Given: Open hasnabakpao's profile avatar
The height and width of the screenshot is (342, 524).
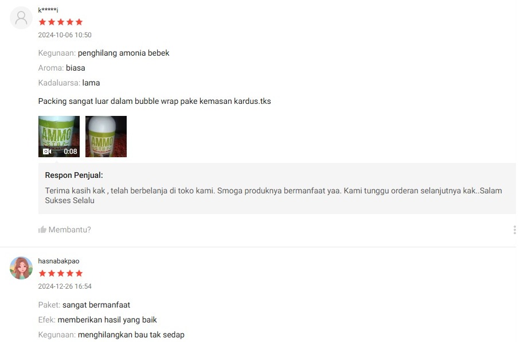Looking at the screenshot, I should (x=21, y=268).
